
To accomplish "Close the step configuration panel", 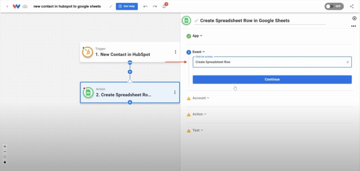I will pyautogui.click(x=354, y=18).
